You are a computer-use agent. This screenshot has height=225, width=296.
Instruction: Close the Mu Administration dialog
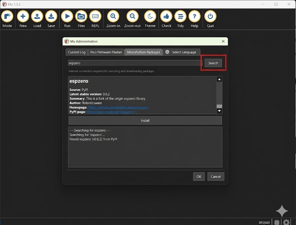(223, 41)
